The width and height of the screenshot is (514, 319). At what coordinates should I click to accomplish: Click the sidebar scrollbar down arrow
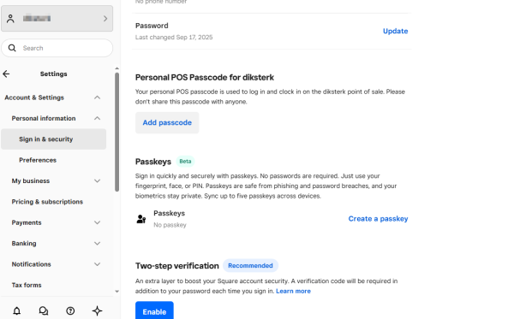click(x=117, y=291)
